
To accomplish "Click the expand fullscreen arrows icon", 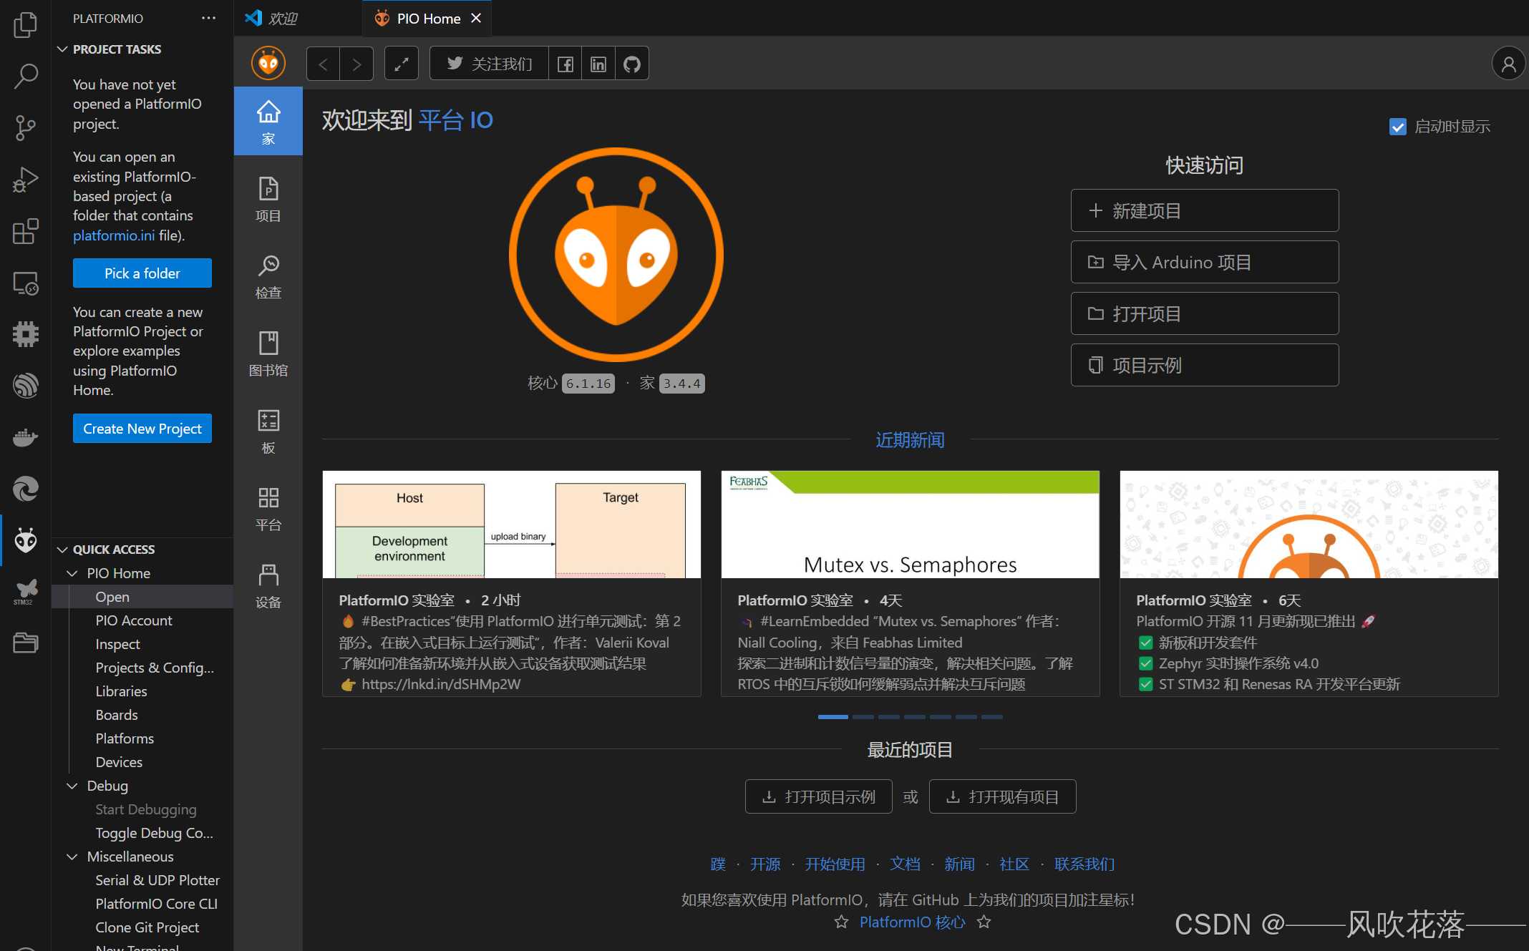I will (x=402, y=64).
